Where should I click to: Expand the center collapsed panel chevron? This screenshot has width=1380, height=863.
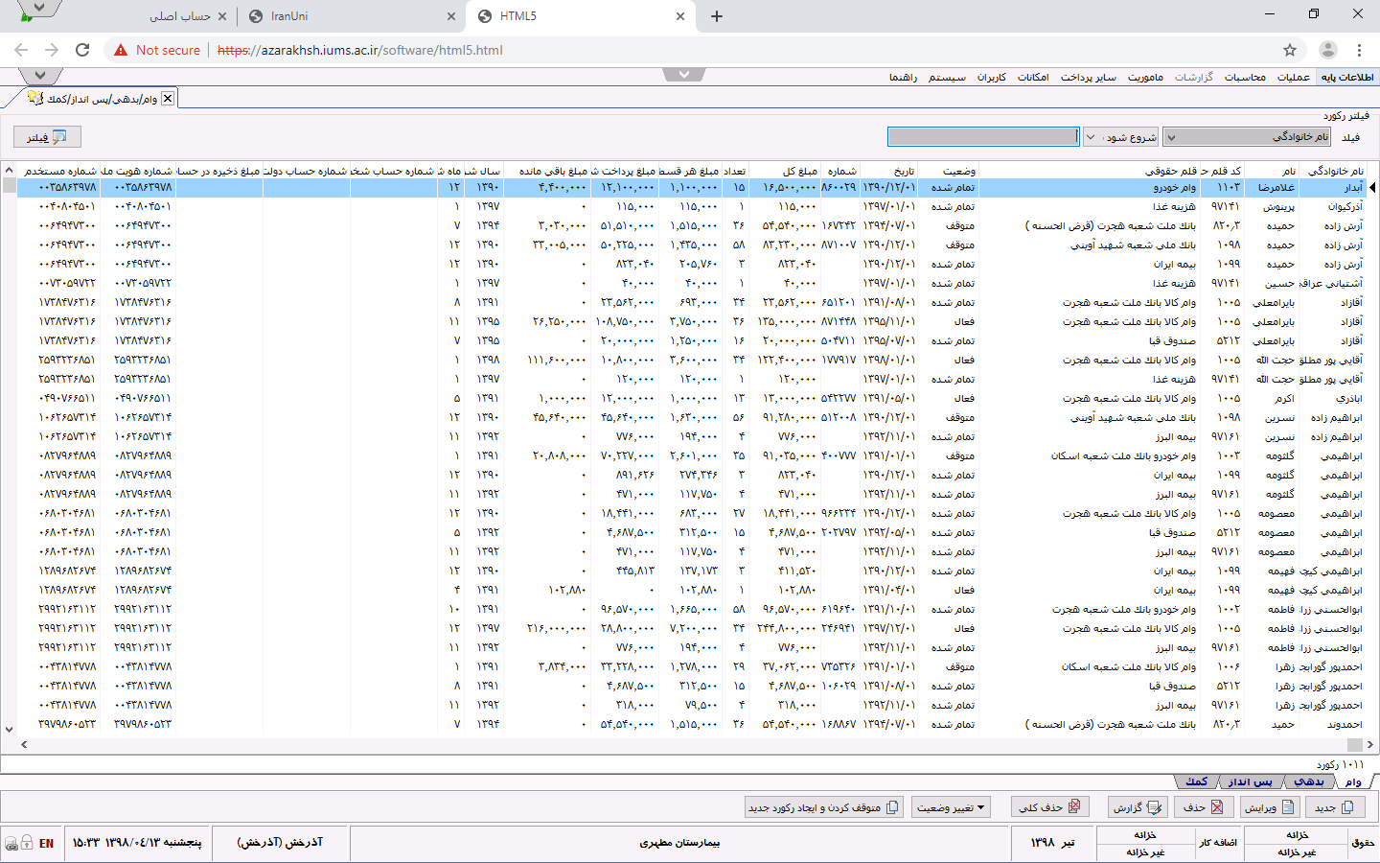click(684, 74)
